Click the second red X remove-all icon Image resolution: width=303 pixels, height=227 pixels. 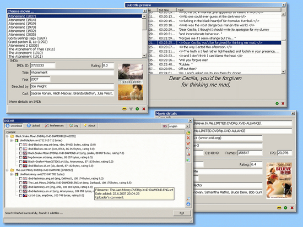[188, 143]
